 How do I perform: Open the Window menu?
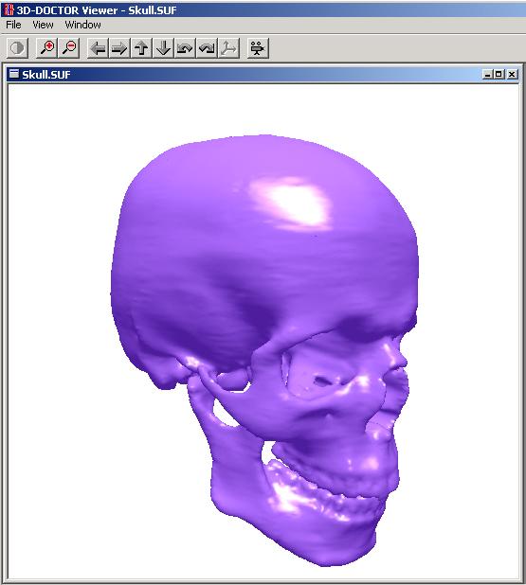(x=82, y=25)
